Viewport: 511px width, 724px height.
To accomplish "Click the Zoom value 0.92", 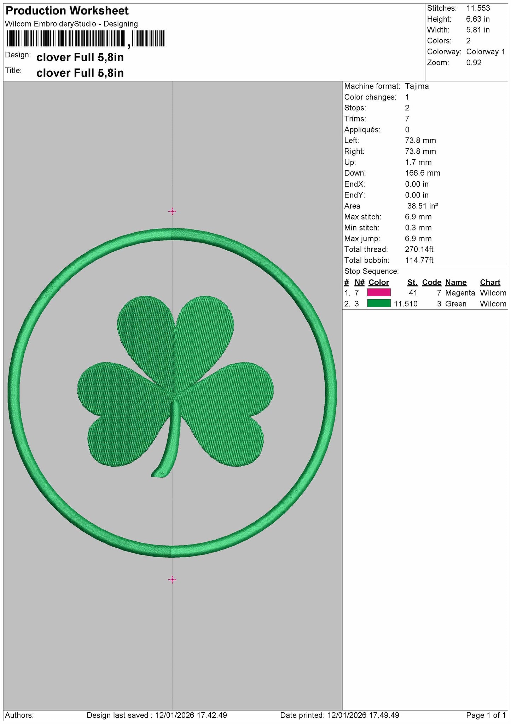I will (474, 63).
